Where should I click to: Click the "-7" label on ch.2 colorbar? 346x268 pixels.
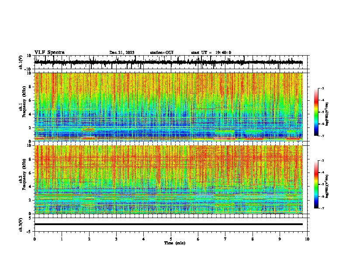(x=322, y=208)
